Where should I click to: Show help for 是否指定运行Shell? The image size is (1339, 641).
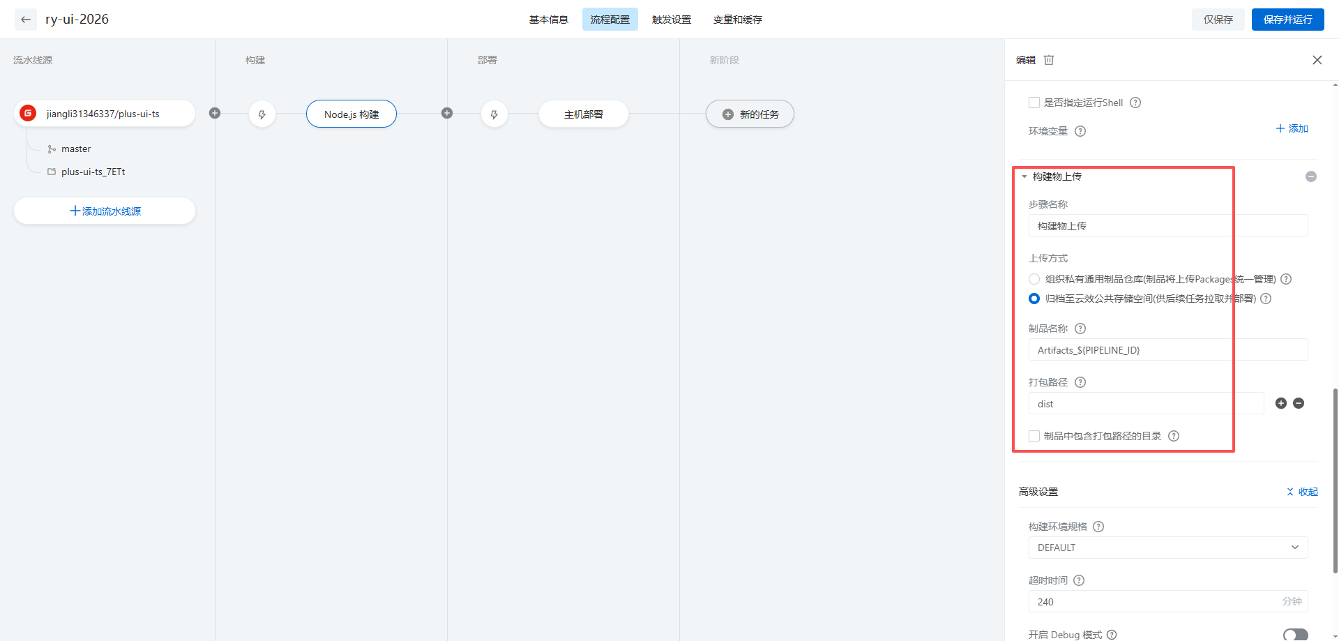coord(1135,103)
